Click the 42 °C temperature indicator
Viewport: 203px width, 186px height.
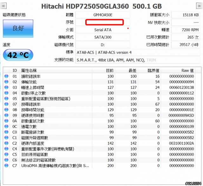18,55
